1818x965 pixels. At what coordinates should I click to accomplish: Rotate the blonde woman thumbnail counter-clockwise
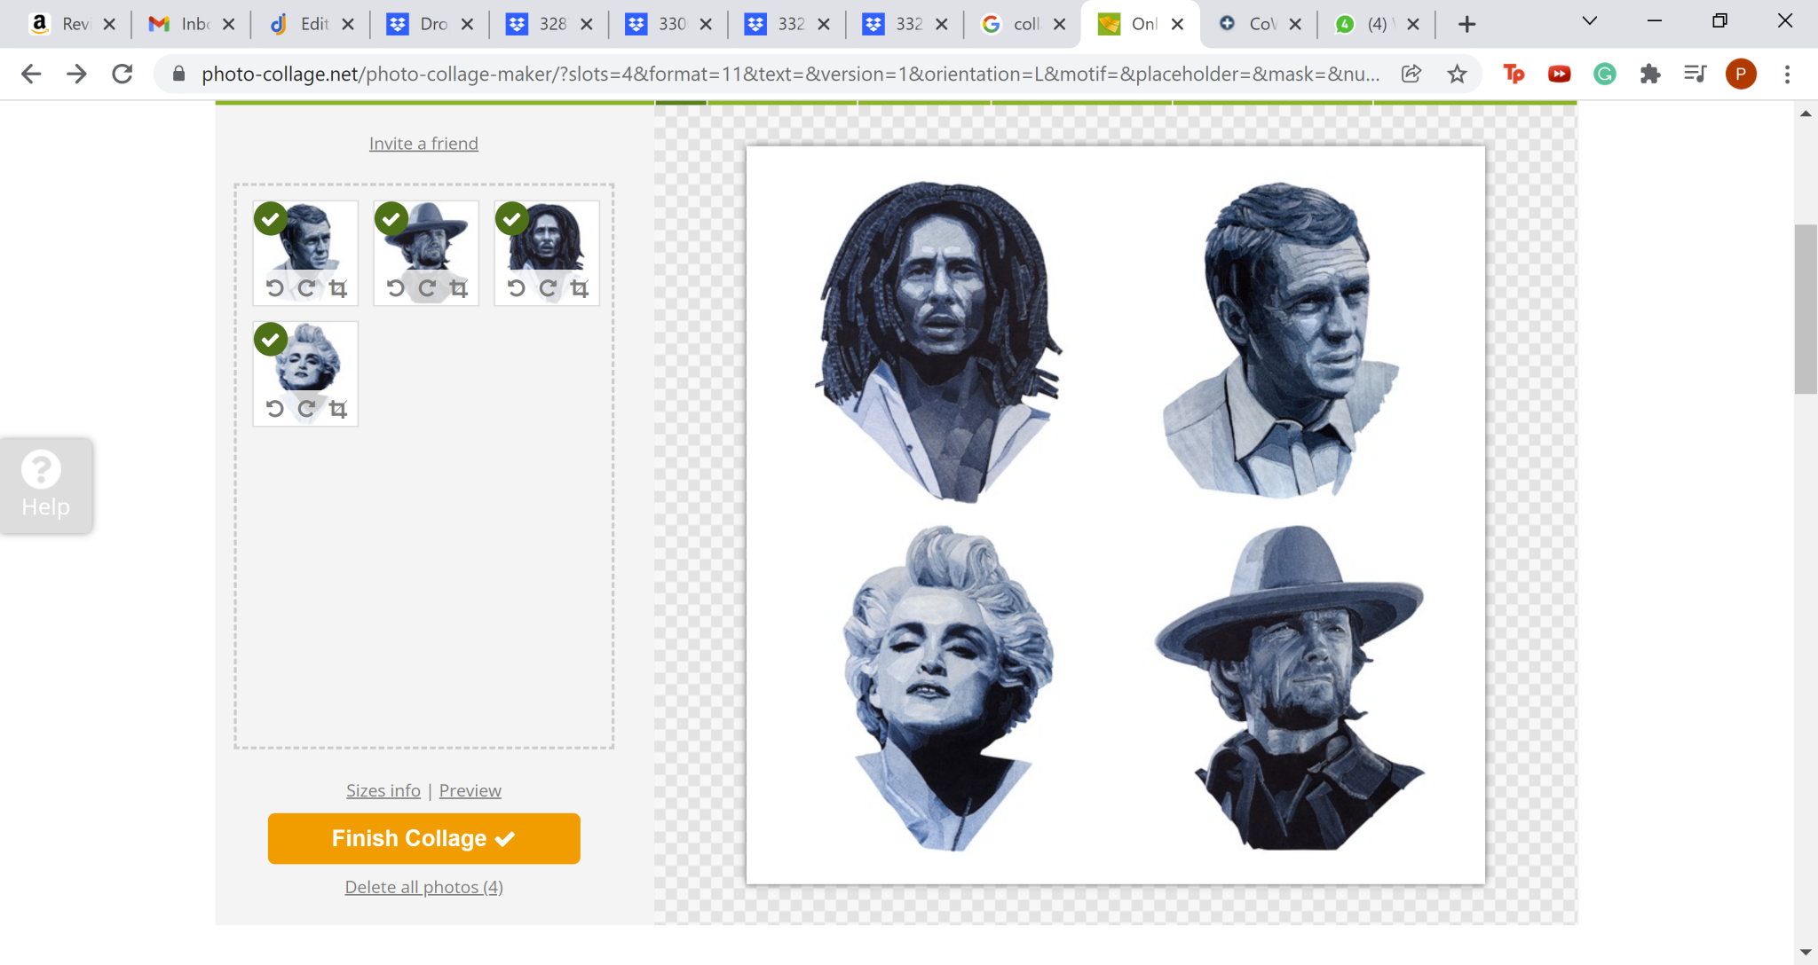click(x=275, y=409)
